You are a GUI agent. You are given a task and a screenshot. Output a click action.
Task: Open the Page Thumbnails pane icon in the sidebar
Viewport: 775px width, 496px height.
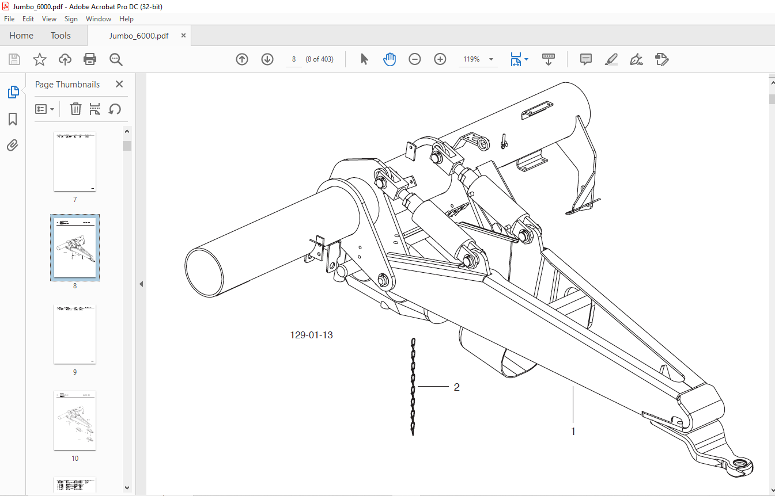(13, 92)
